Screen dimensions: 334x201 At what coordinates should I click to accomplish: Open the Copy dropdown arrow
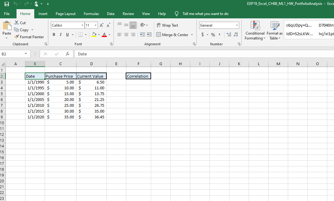(x=32, y=30)
